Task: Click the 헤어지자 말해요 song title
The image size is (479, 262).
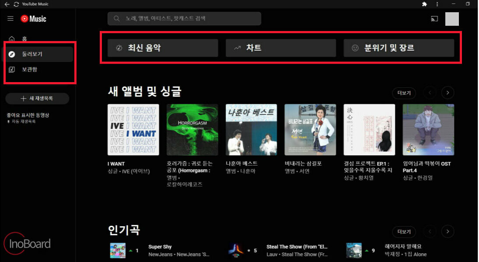Action: [403, 246]
